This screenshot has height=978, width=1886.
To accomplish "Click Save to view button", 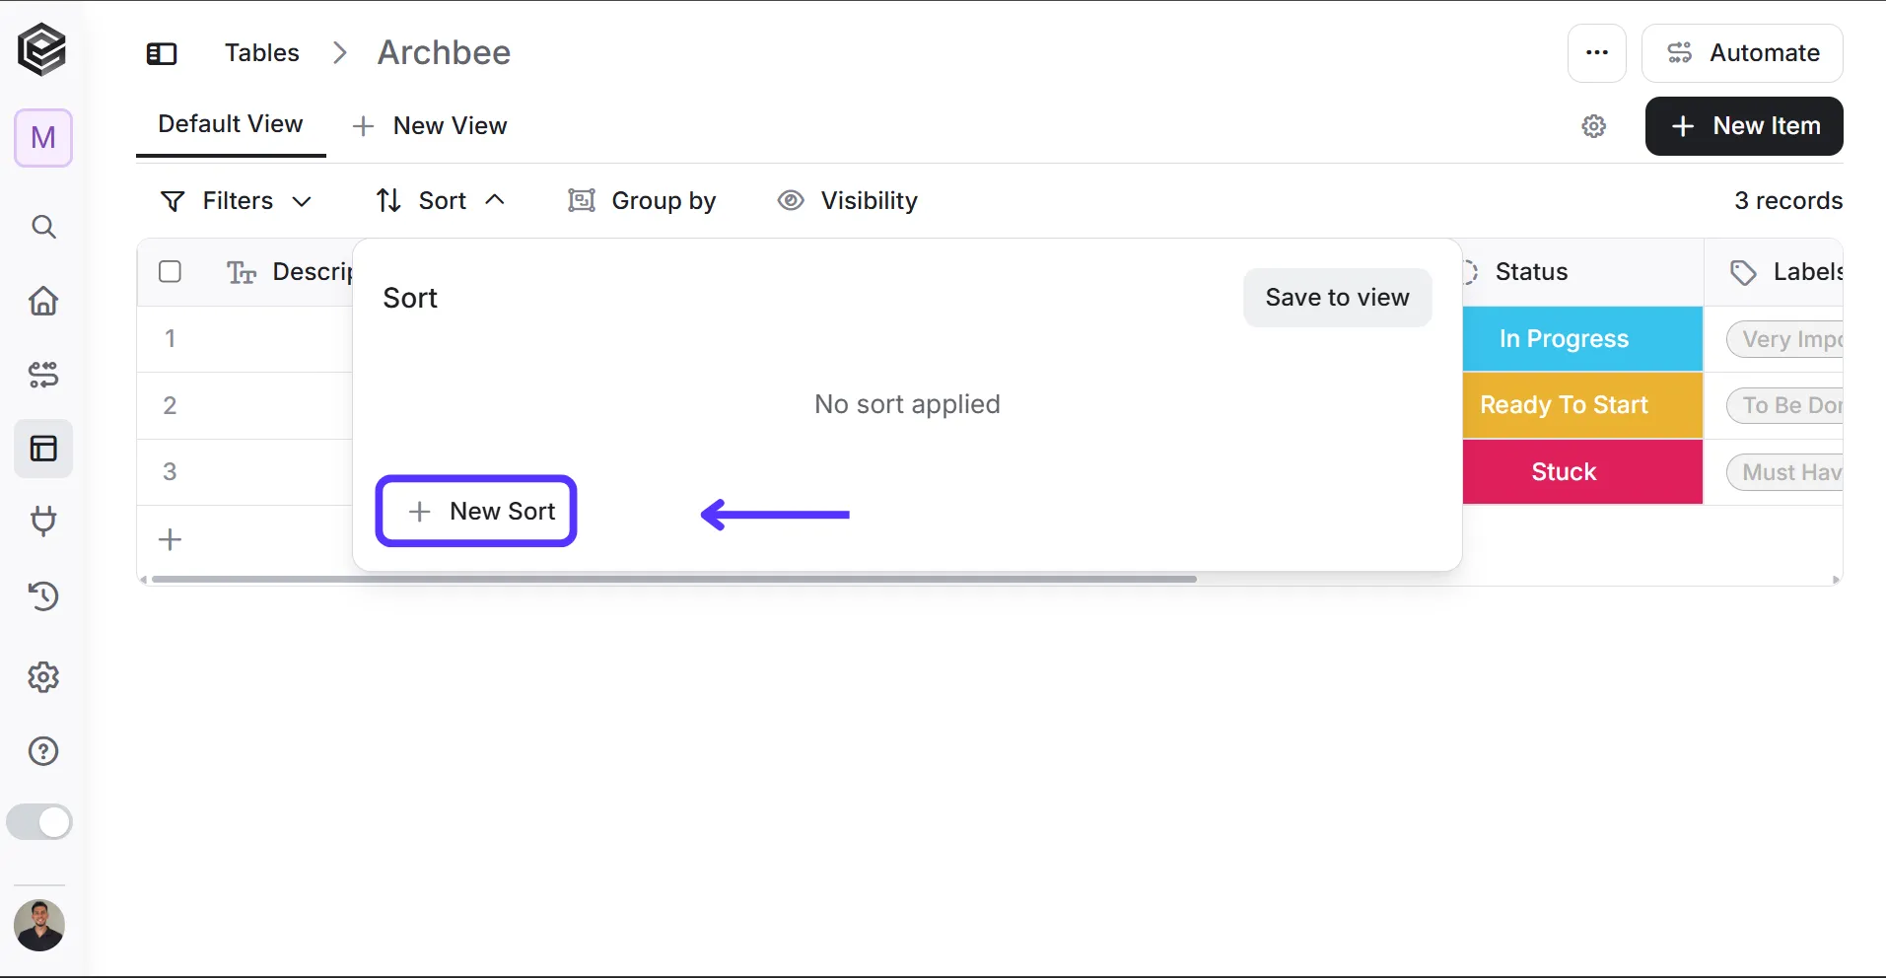I will click(x=1337, y=298).
